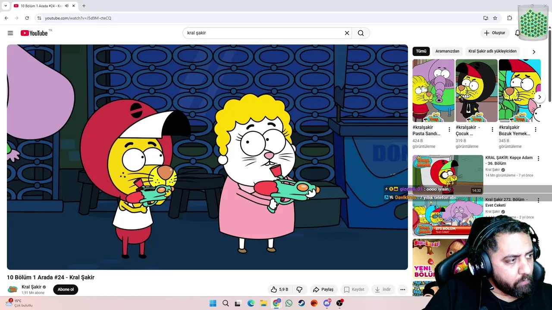Image resolution: width=552 pixels, height=310 pixels.
Task: Select the Aramanızdan filter chip
Action: click(x=447, y=51)
